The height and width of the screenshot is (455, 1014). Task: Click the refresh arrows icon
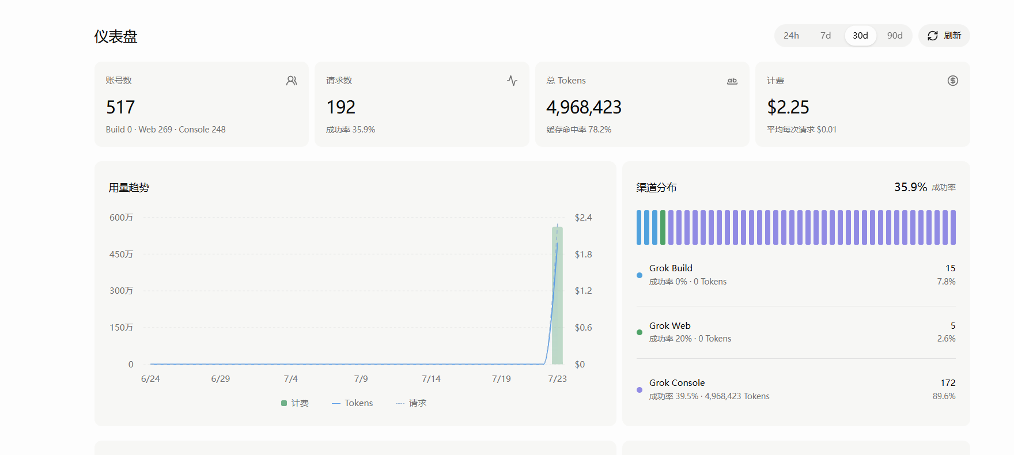click(x=933, y=36)
